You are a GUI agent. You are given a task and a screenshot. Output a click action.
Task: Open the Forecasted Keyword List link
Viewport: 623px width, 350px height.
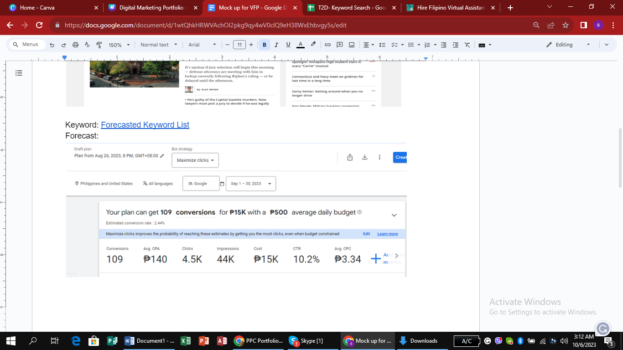[x=145, y=125]
